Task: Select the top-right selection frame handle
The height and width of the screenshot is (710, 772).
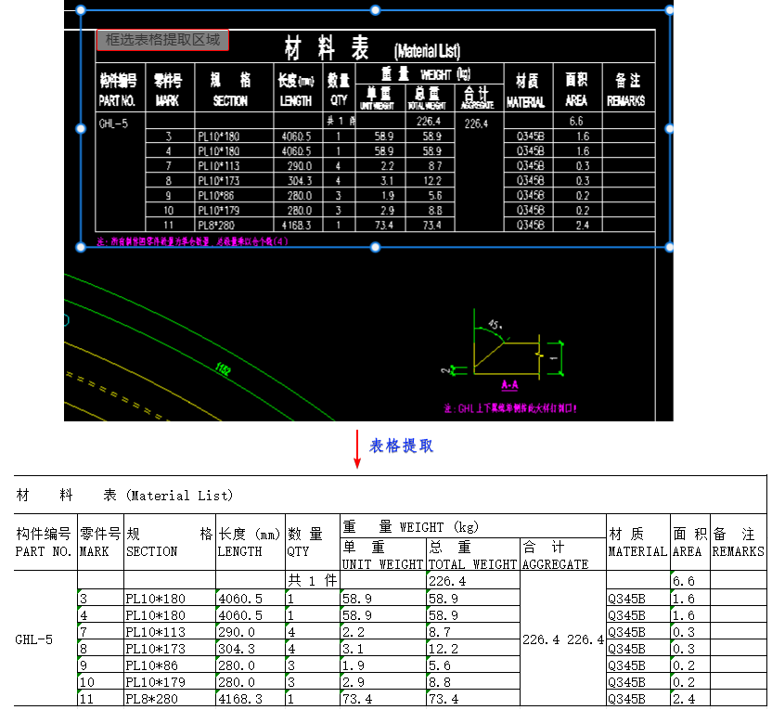Action: (x=670, y=11)
